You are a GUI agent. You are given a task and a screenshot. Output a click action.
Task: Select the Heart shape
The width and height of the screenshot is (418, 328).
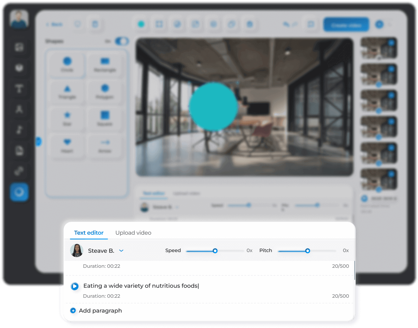[x=66, y=146]
